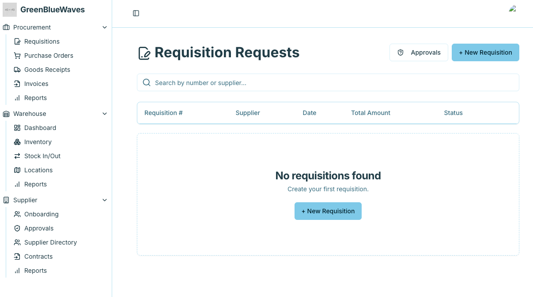Go to Supplier Directory page
Viewport: 533px width, 297px height.
tap(50, 242)
